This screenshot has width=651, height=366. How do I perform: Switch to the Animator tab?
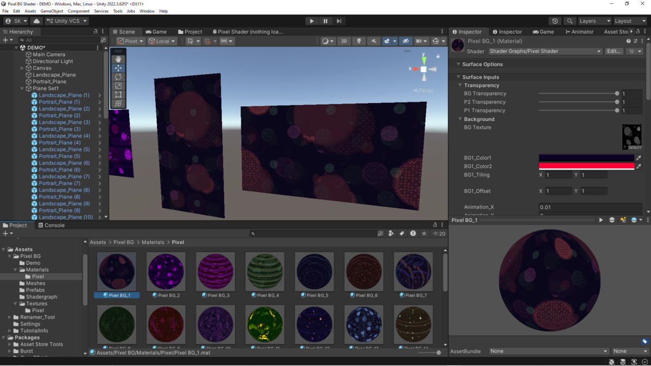point(579,31)
